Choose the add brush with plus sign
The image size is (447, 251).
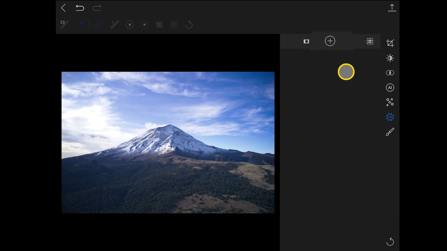tap(115, 24)
